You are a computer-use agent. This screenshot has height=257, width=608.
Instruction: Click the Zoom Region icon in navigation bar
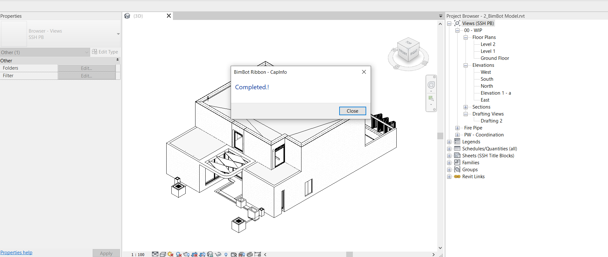pyautogui.click(x=431, y=98)
